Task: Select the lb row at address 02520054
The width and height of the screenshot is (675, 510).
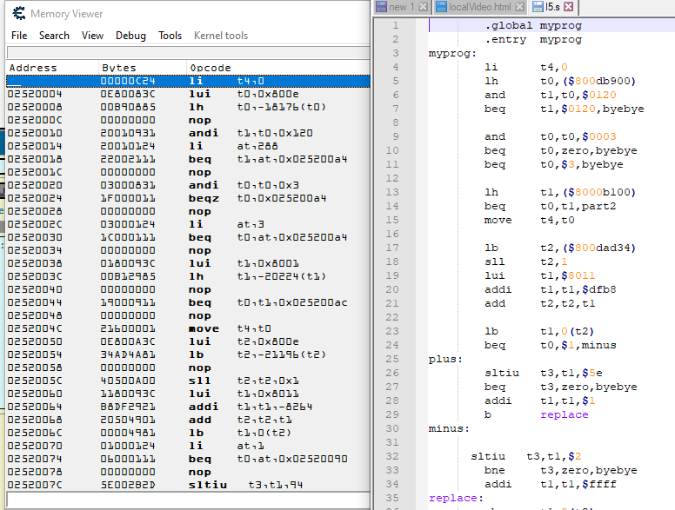Action: tap(188, 354)
